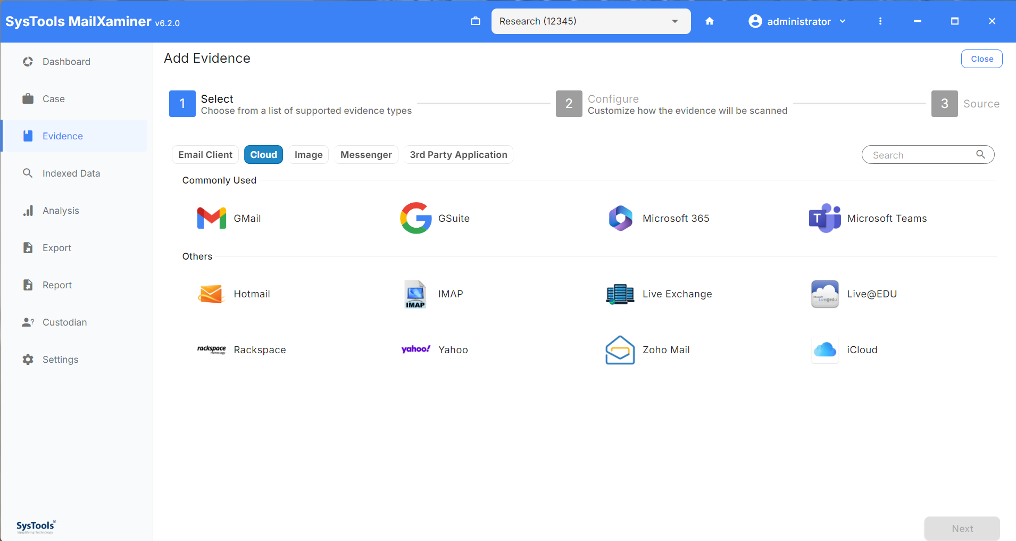This screenshot has width=1016, height=541.
Task: Click the Next button
Action: (962, 529)
